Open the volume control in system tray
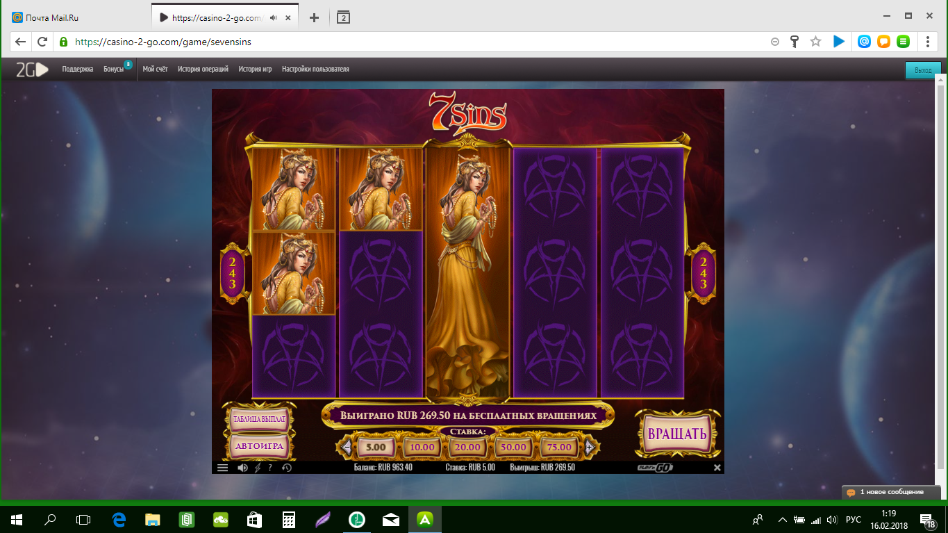Viewport: 948px width, 533px height. click(x=832, y=519)
